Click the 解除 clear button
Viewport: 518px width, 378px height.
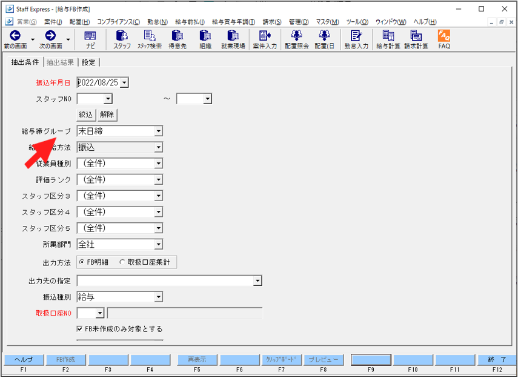coord(107,114)
